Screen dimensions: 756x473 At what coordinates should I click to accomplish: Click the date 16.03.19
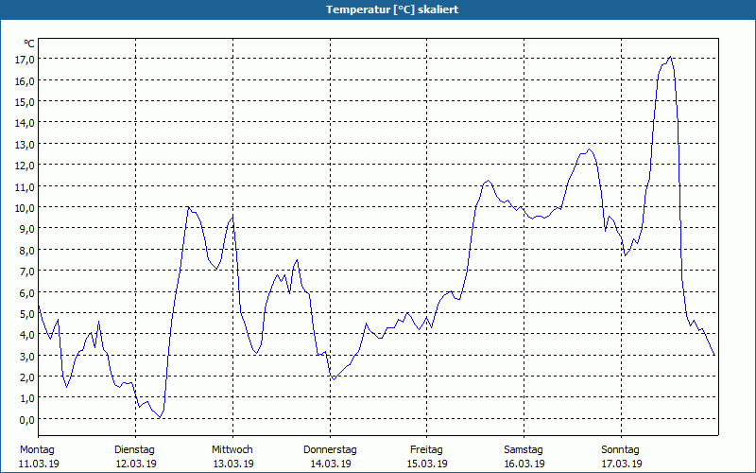[x=524, y=464]
